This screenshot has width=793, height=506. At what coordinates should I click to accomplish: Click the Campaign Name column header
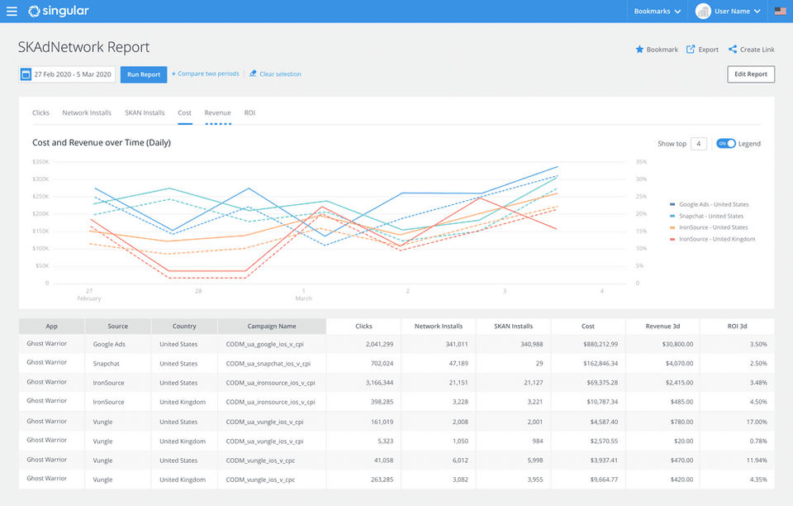[272, 327]
